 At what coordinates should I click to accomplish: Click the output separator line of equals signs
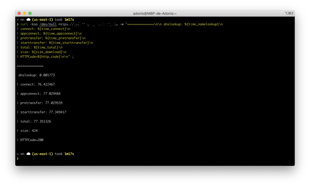point(30,66)
